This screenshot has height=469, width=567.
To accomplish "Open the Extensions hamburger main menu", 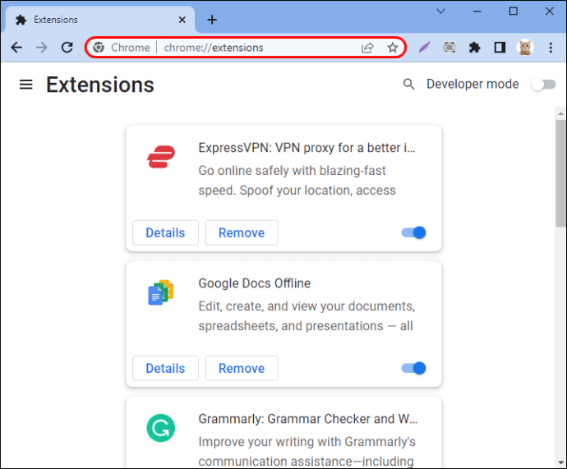I will click(x=26, y=85).
